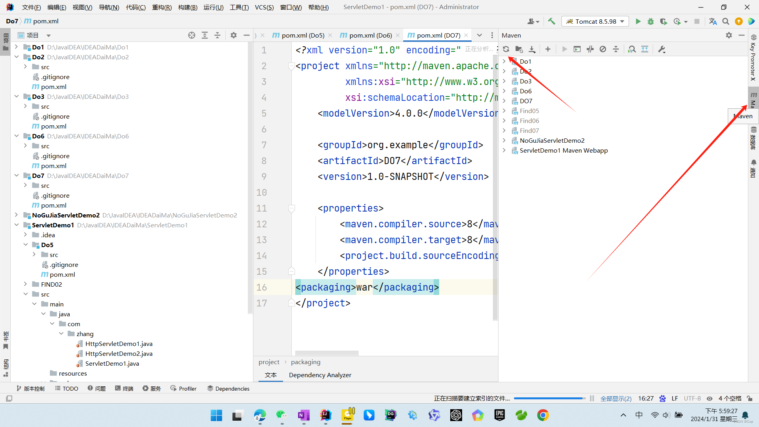Viewport: 759px width, 427px height.
Task: Open 版本控制 tool window
Action: 30,389
